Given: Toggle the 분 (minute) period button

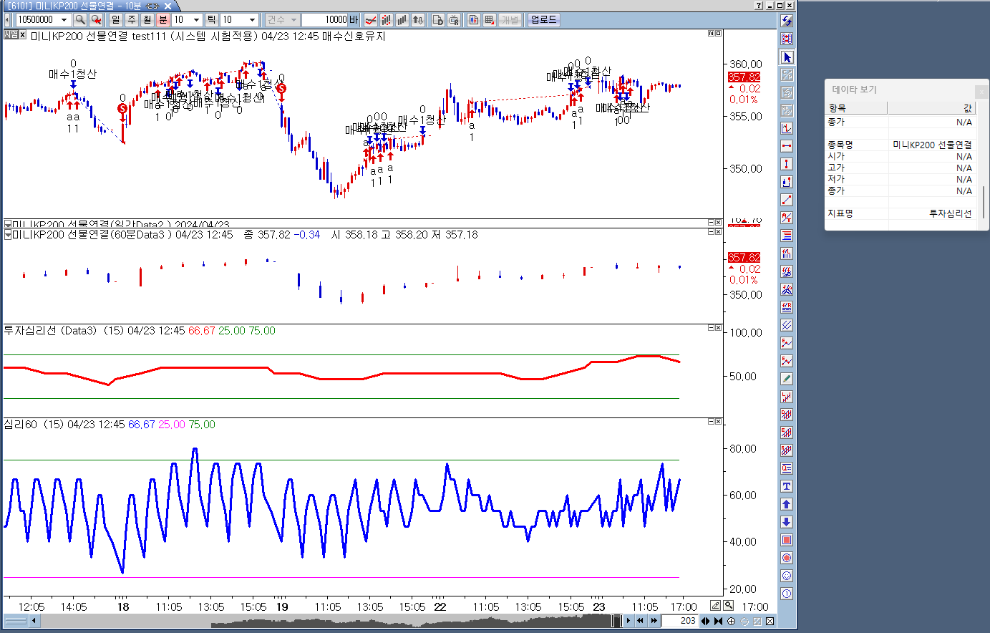Looking at the screenshot, I should [162, 20].
